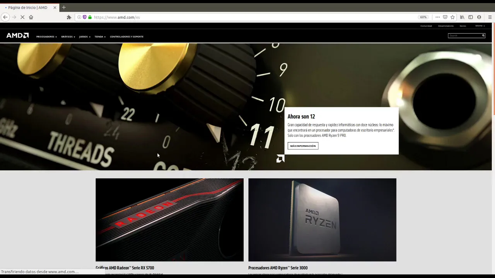
Task: Click the AMD logo in site header
Action: [17, 36]
